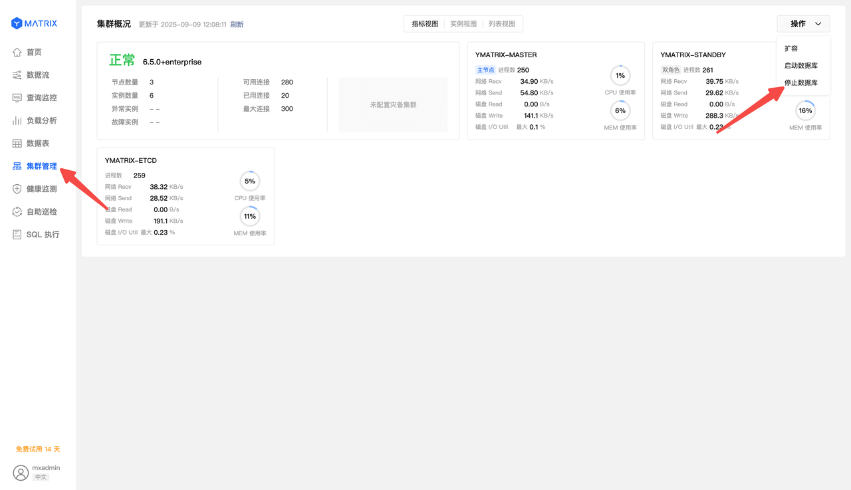The width and height of the screenshot is (851, 490).
Task: Click the 双角色 tag on standby card
Action: tap(671, 70)
